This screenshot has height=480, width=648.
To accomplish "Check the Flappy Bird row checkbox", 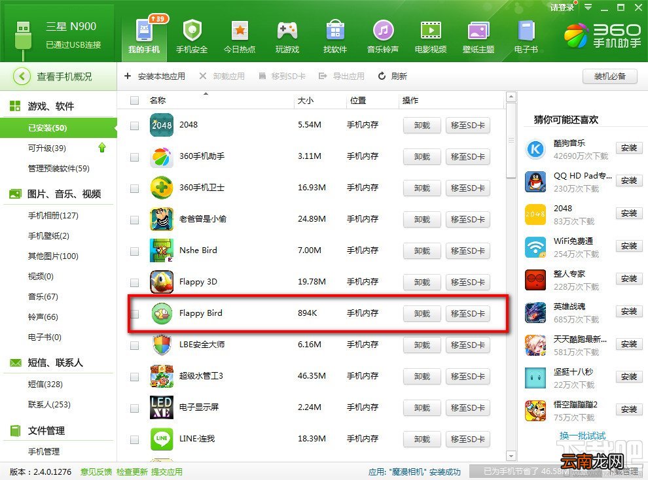I will 134,314.
